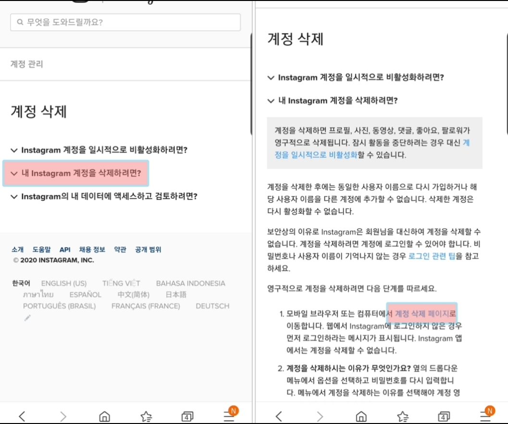Open home in the right browser window
This screenshot has width=508, height=424.
click(361, 416)
